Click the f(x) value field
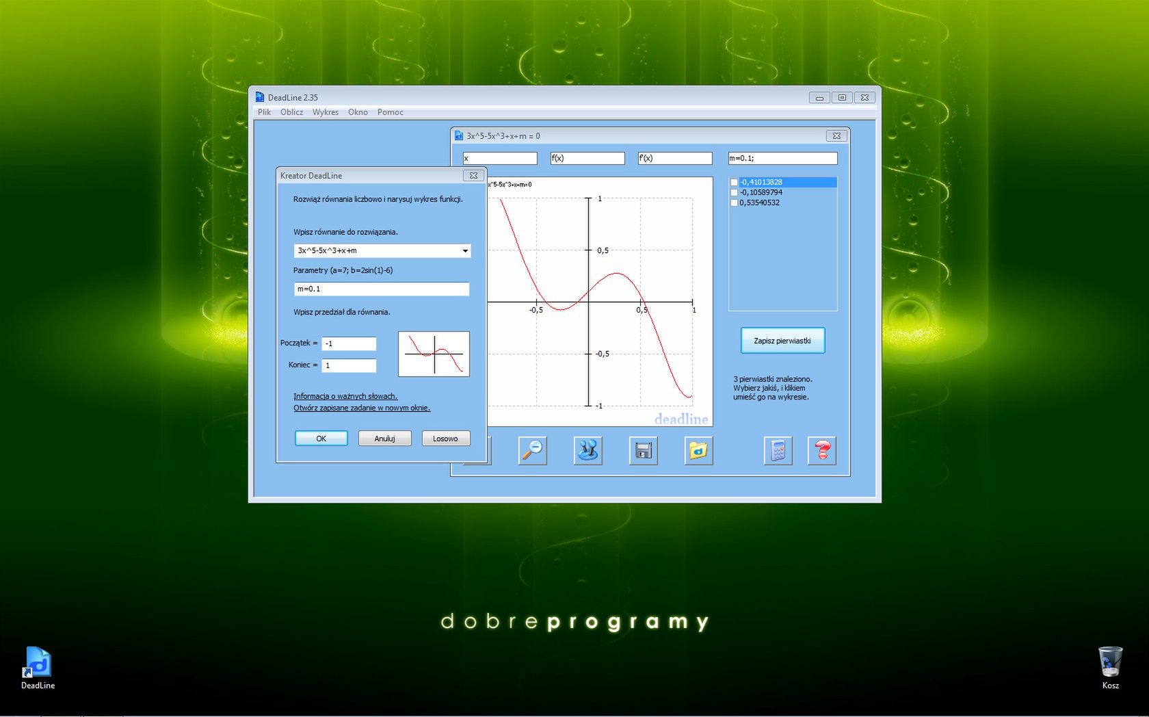The height and width of the screenshot is (717, 1149). point(587,158)
